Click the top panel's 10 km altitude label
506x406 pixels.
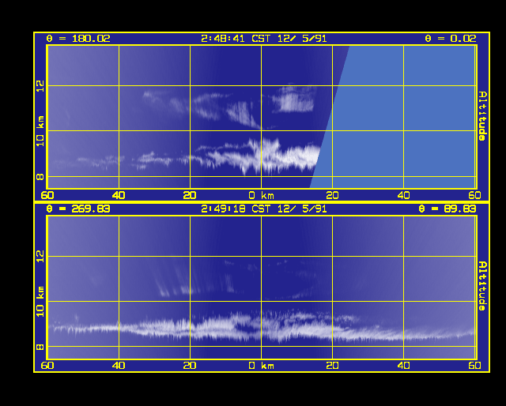[x=40, y=131]
